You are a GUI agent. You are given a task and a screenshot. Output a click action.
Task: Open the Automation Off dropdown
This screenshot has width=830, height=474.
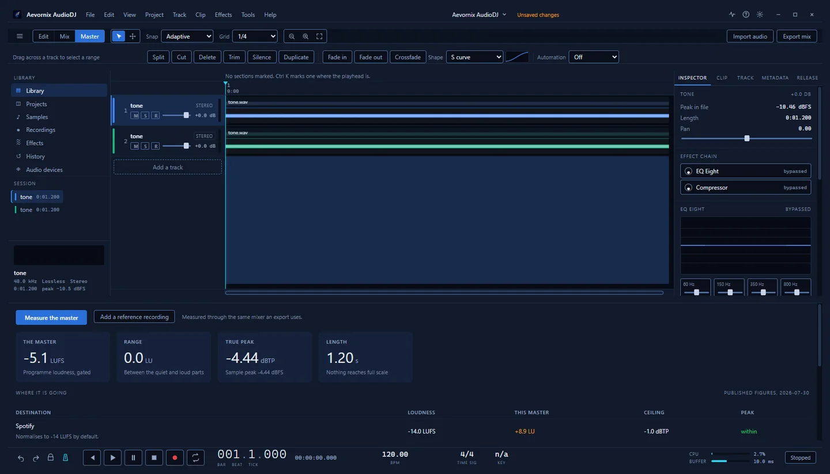click(x=594, y=57)
